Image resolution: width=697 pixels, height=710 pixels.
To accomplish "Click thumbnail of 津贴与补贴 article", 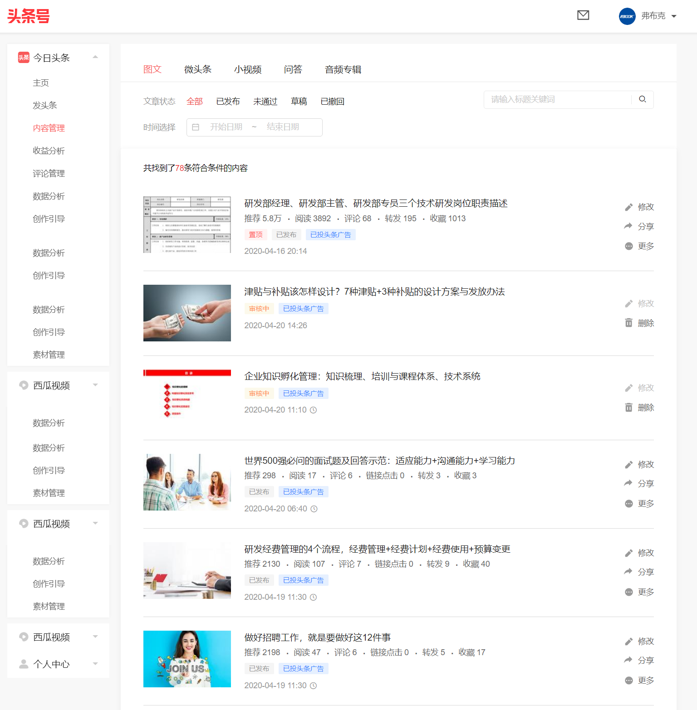I will pyautogui.click(x=187, y=313).
